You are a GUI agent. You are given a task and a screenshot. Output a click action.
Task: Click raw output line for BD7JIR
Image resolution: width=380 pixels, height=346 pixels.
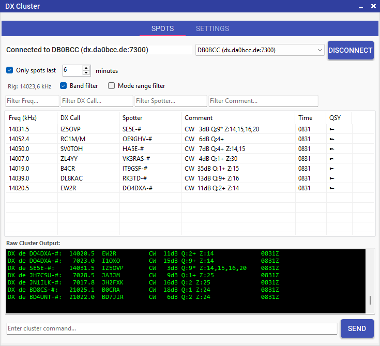143,297
